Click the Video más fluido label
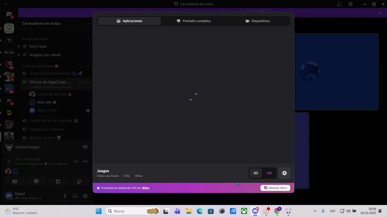 click(108, 176)
